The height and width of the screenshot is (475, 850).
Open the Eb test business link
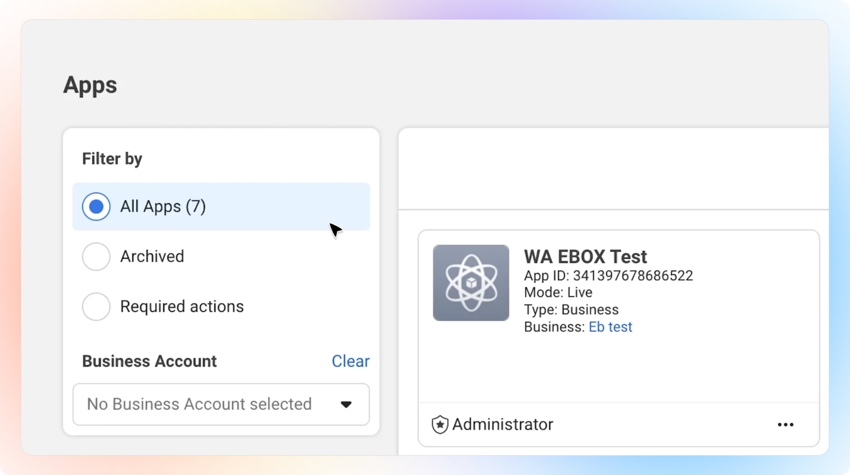(x=610, y=327)
